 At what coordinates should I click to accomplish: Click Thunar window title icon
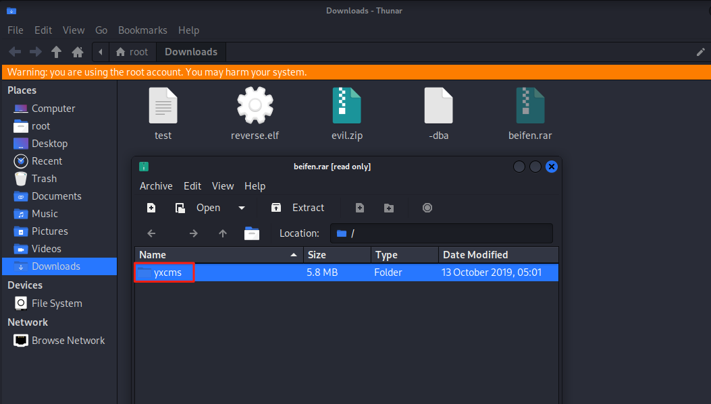(11, 11)
